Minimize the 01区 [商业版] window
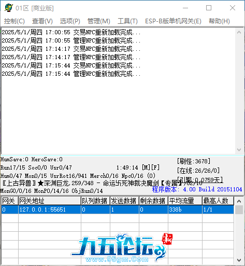Screen dimensions: 245x266 (185, 8)
